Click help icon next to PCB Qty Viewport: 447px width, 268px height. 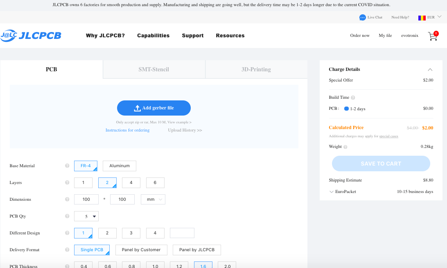click(67, 216)
